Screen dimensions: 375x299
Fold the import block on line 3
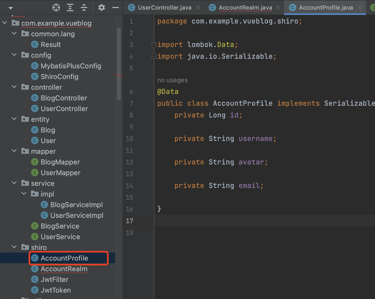pos(154,45)
